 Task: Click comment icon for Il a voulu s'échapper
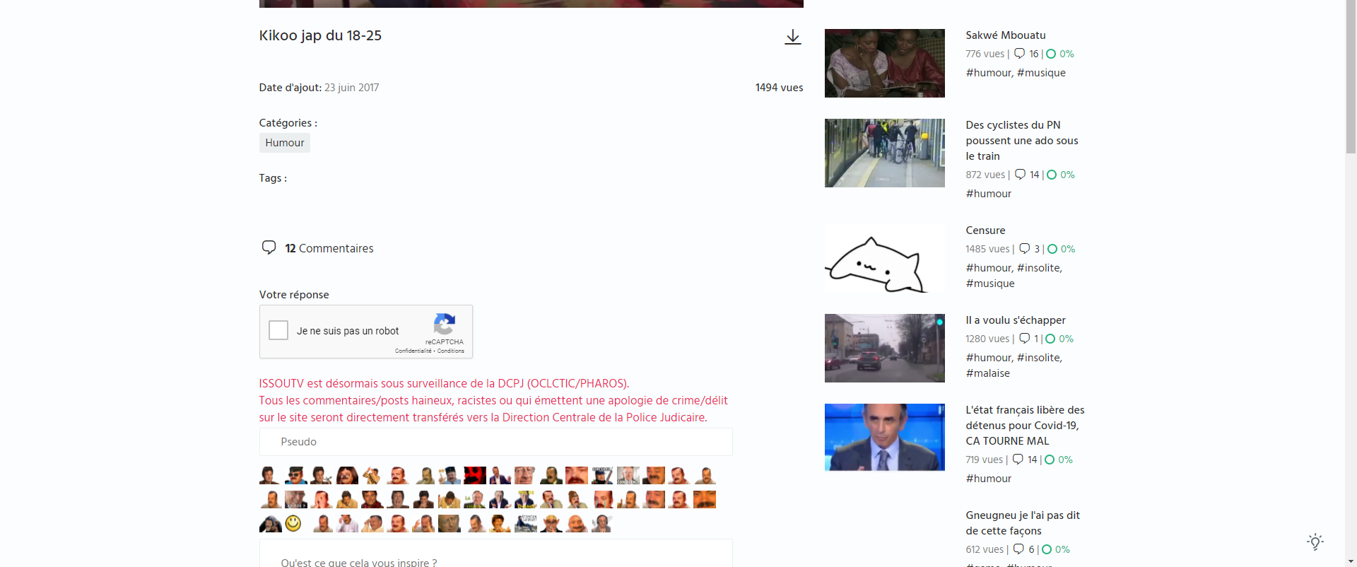1024,339
